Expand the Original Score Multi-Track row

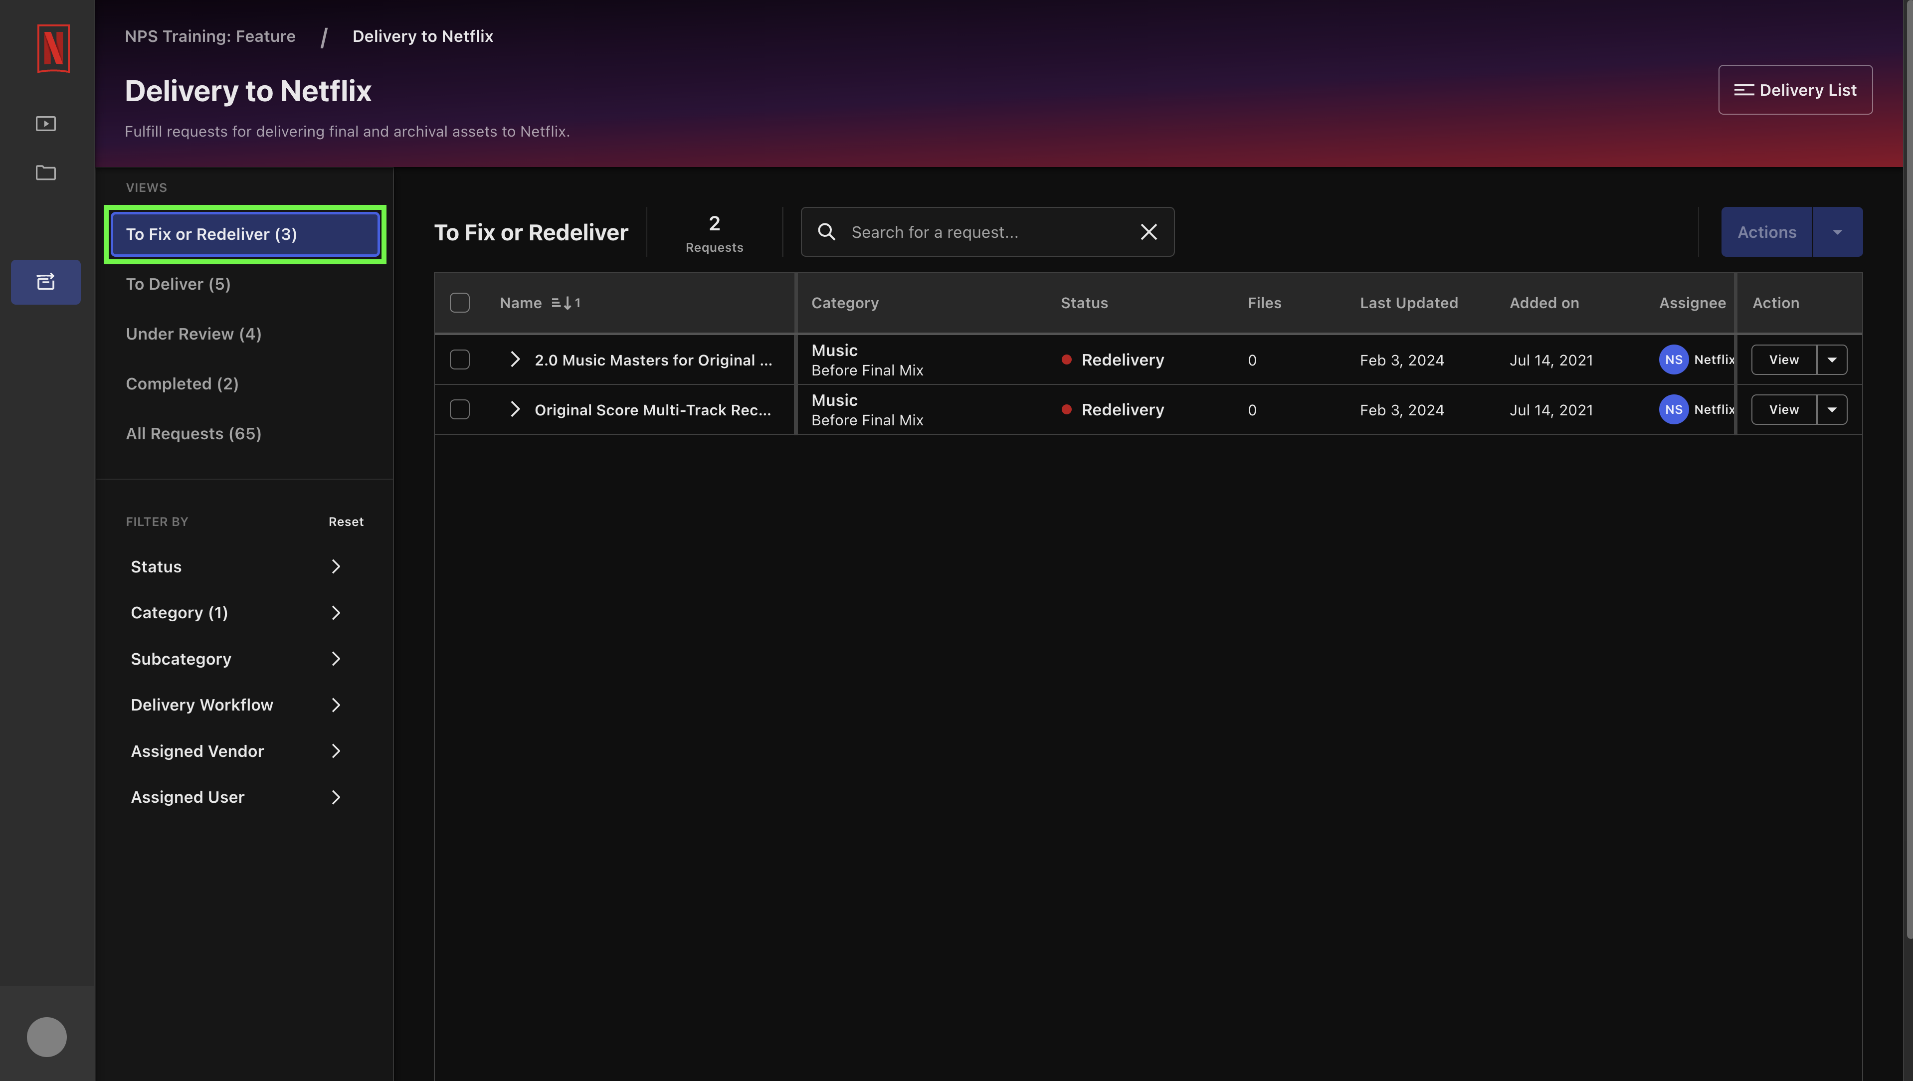[515, 409]
